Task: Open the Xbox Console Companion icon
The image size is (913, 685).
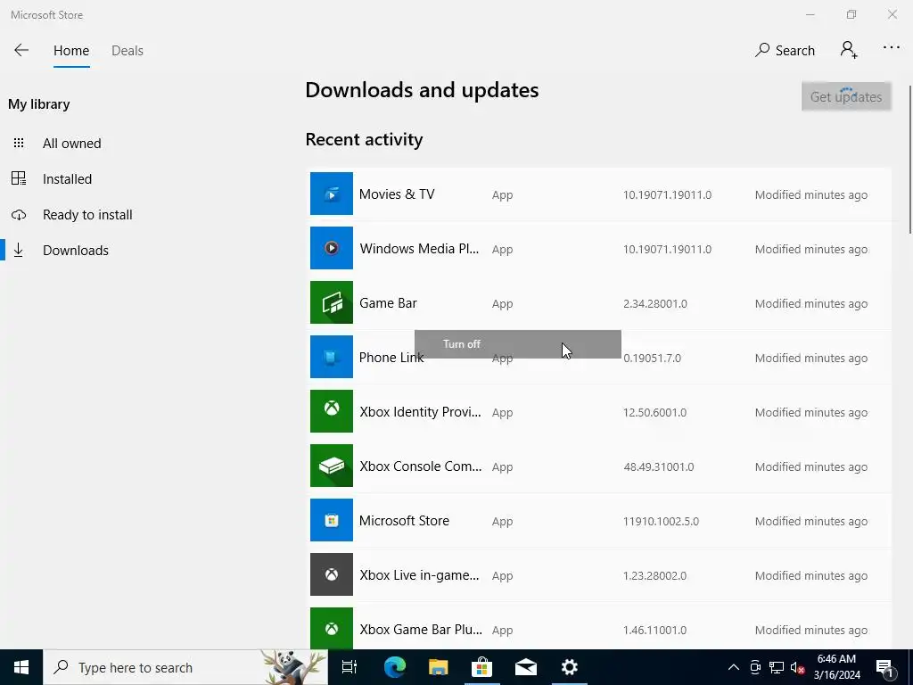Action: click(332, 466)
